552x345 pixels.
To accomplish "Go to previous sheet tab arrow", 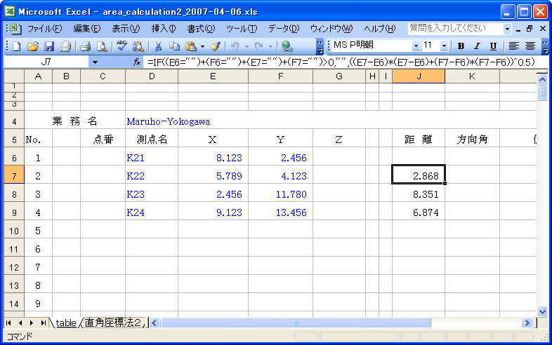I will pos(20,323).
